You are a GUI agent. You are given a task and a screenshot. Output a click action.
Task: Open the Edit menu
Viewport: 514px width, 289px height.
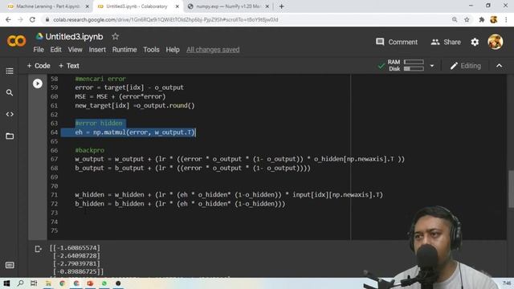point(55,50)
